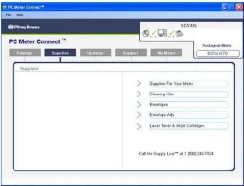Image resolution: width=244 pixels, height=186 pixels.
Task: Click arrow beside Laser Toner & Inkjet Cartridges
Action: [x=139, y=126]
